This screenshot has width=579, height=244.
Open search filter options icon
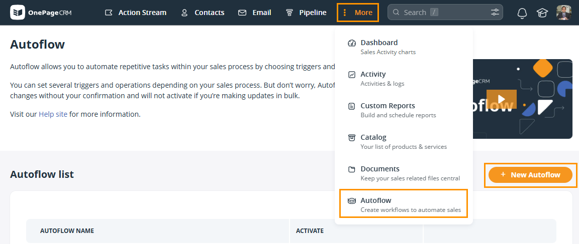pos(495,12)
